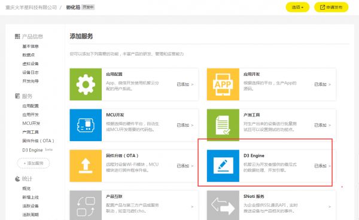Open 开发向导 in the sidebar
Image resolution: width=359 pixels, height=220 pixels.
[x=31, y=81]
